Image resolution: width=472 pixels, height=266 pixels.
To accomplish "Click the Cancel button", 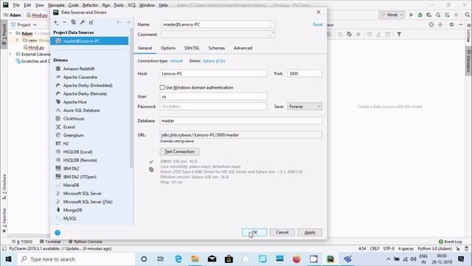I will pyautogui.click(x=282, y=233).
